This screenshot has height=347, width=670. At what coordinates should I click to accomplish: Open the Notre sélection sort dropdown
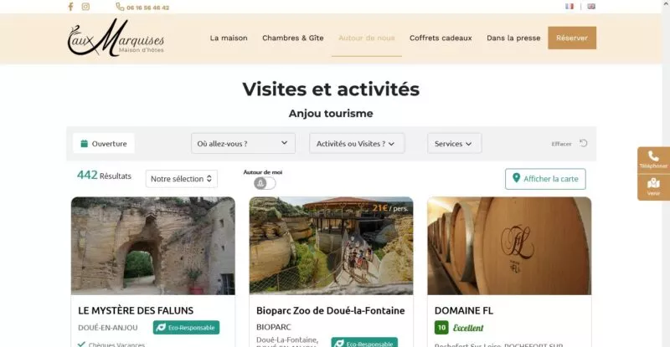[182, 179]
